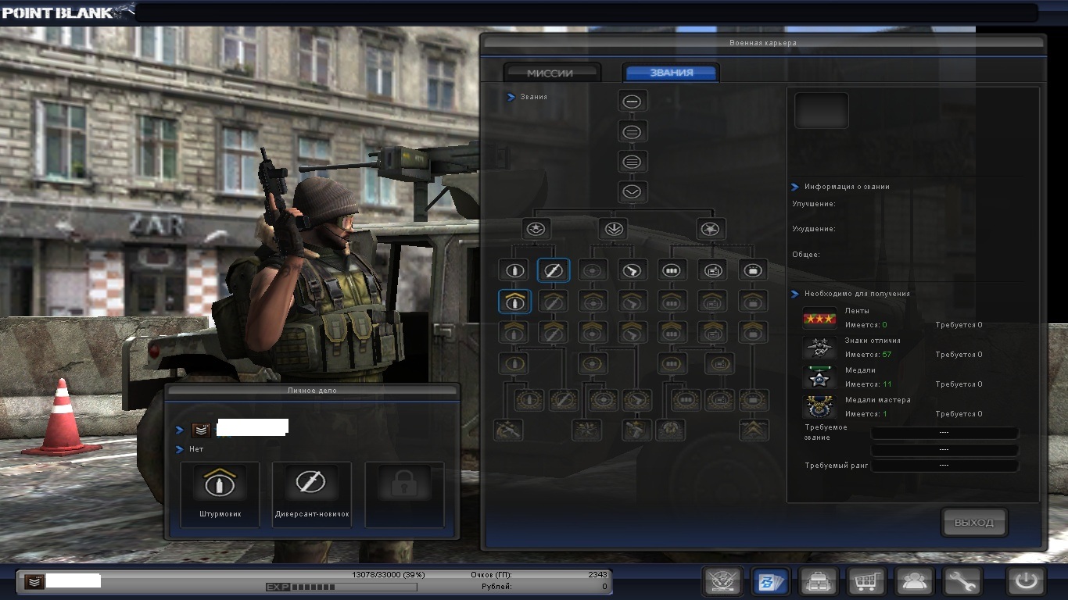
Task: Open the wrench settings button
Action: coord(962,581)
